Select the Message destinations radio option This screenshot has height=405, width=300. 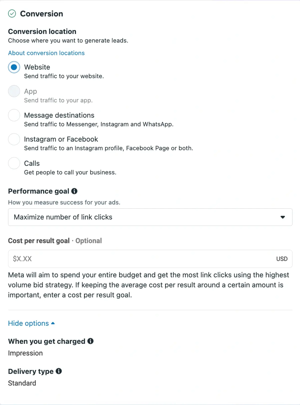coord(14,115)
